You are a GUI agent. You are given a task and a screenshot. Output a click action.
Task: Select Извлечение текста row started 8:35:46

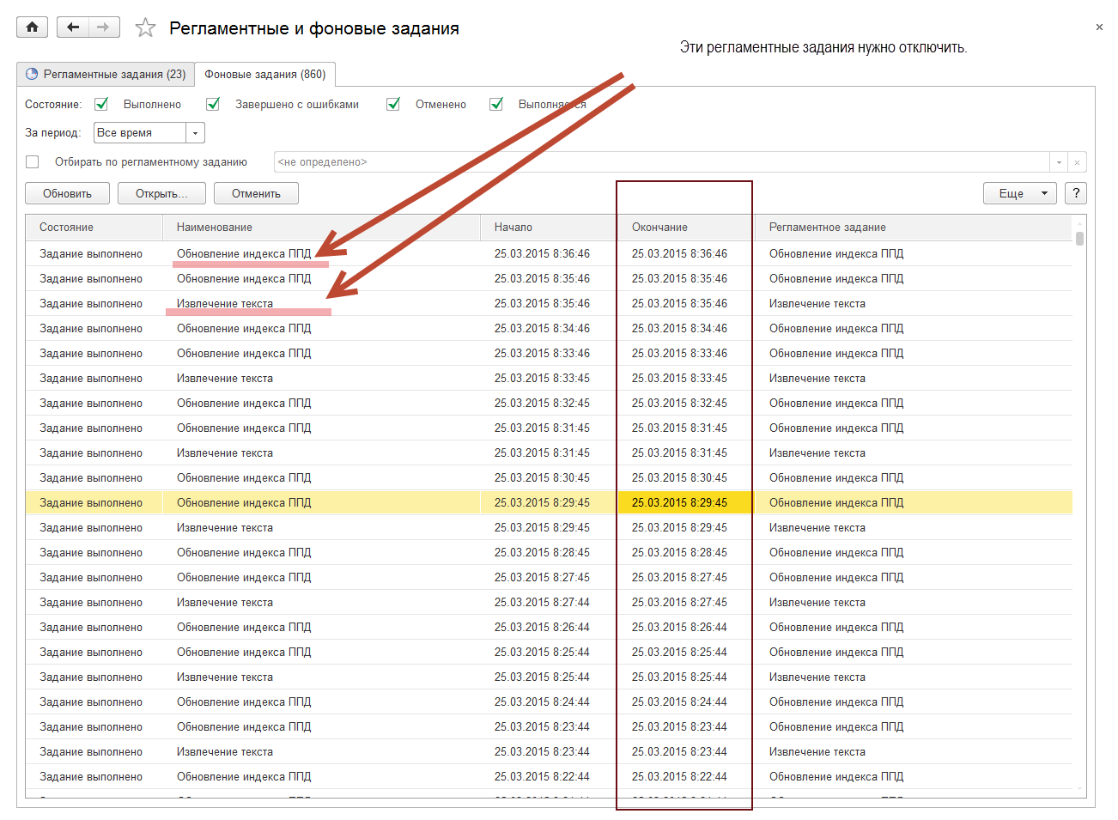pyautogui.click(x=549, y=303)
